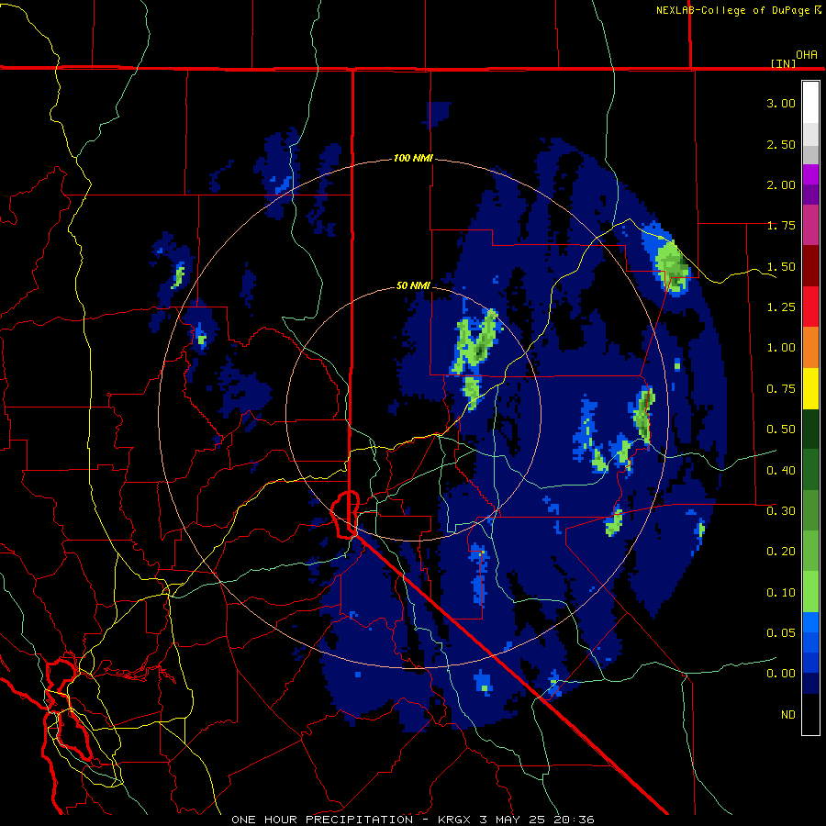Click the ND scale label
This screenshot has width=826, height=826.
(x=788, y=715)
